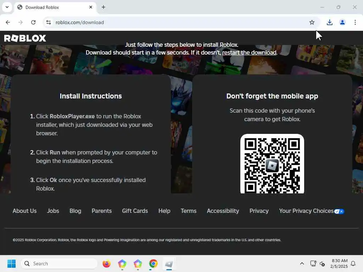This screenshot has width=363, height=272.
Task: Open the Blog footer link
Action: coord(75,211)
